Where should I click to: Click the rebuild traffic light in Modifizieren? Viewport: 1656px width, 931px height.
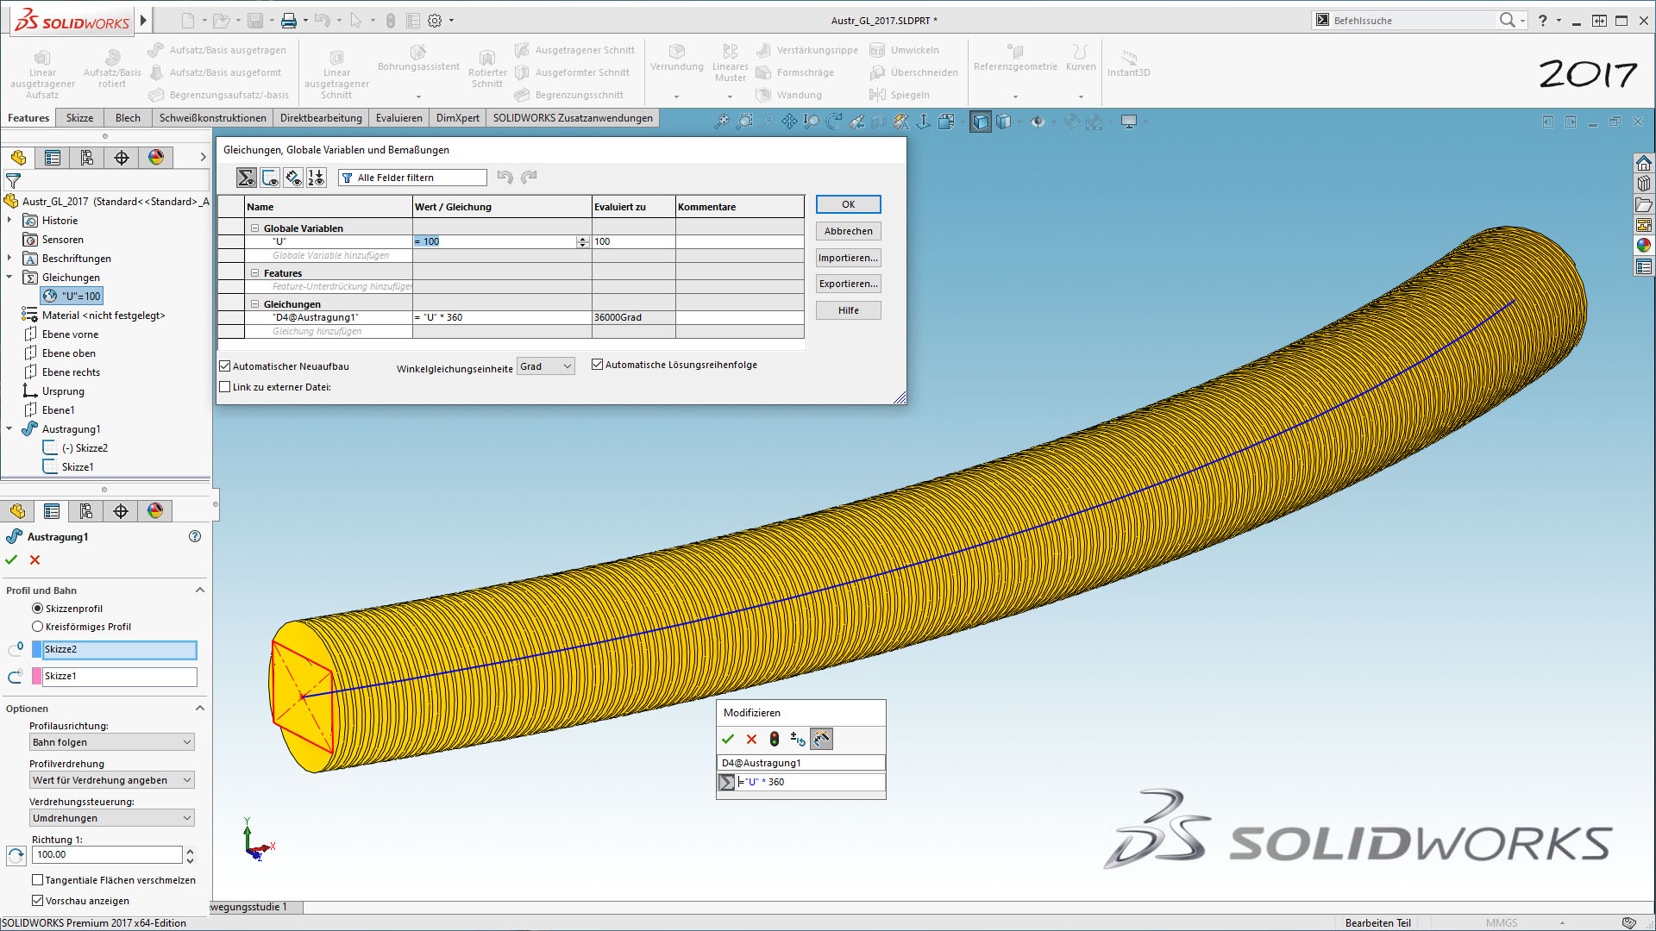coord(775,739)
